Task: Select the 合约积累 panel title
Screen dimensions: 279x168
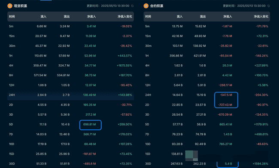Action: point(157,6)
